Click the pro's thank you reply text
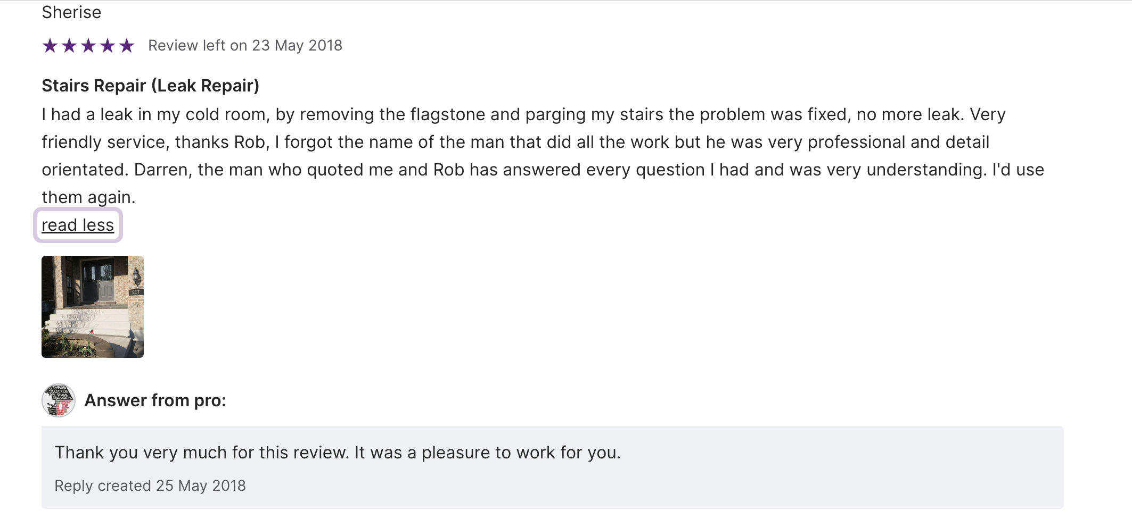Screen dimensions: 1132x519 coord(338,453)
